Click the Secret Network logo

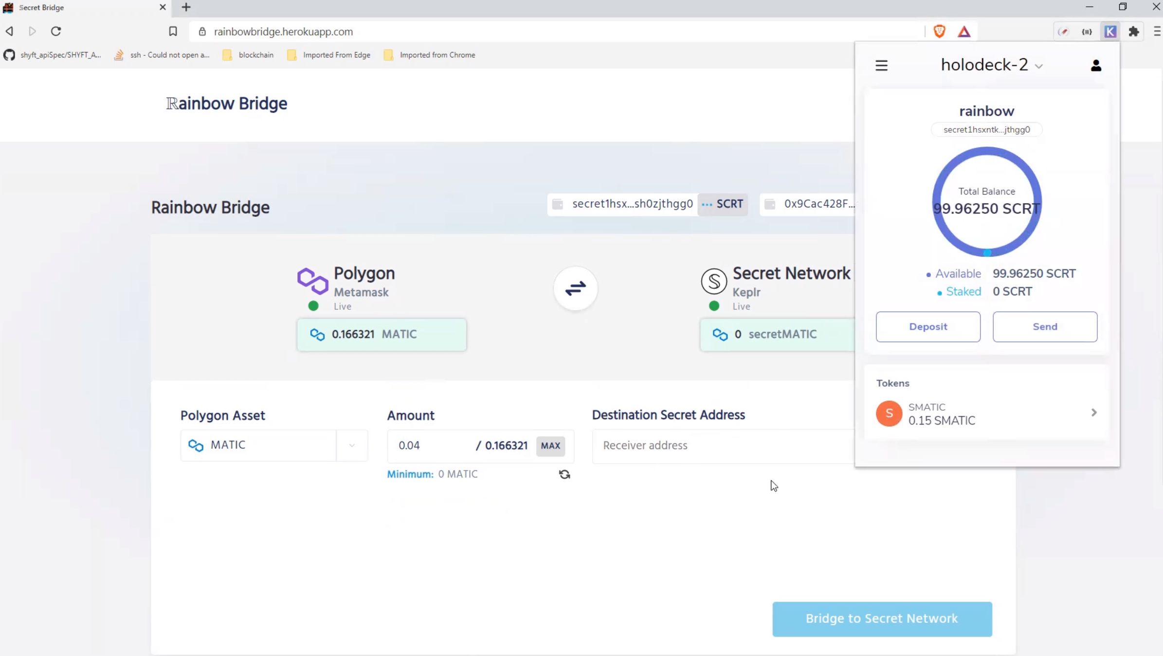click(x=714, y=281)
